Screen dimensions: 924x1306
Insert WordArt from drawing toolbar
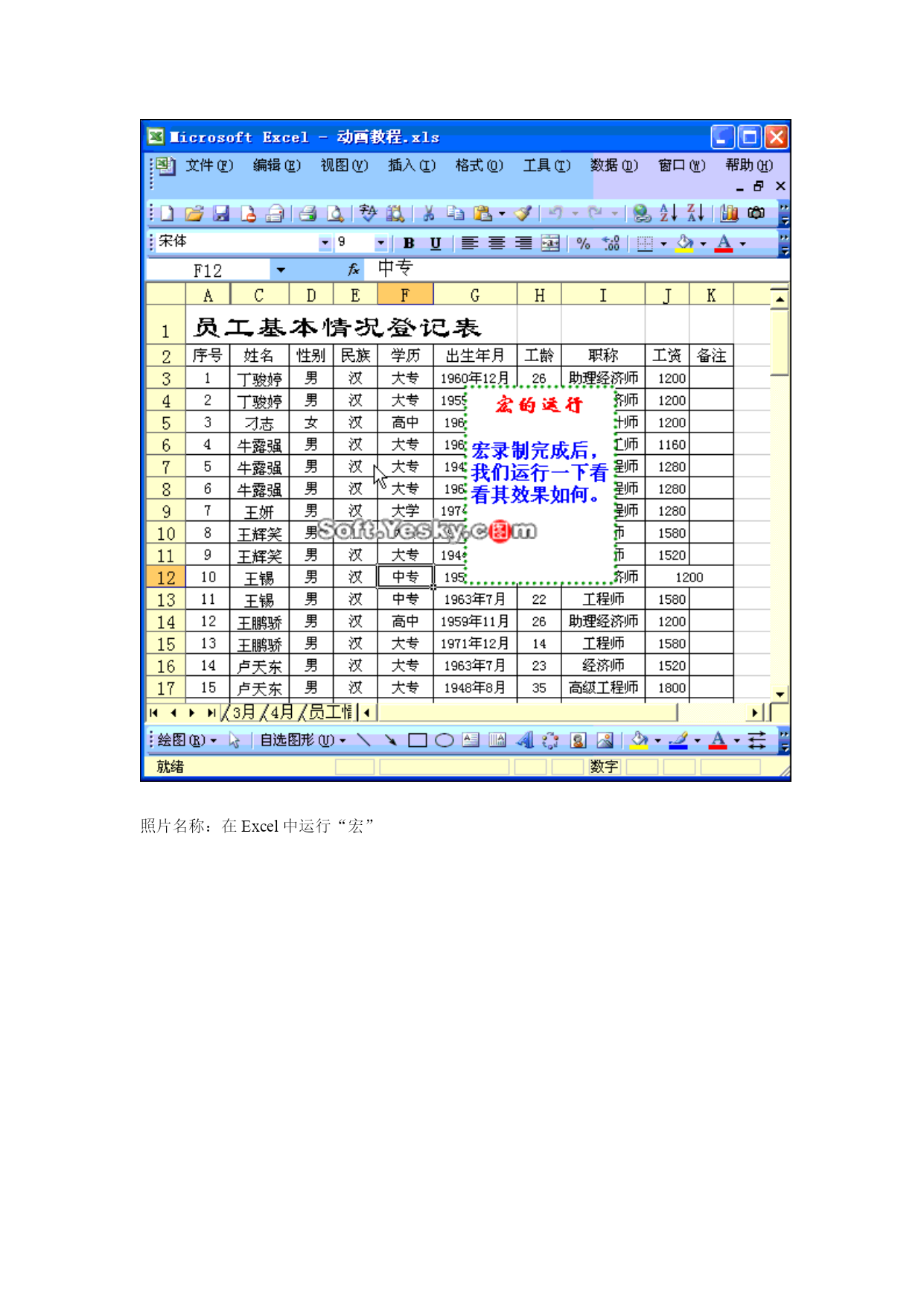tap(525, 740)
